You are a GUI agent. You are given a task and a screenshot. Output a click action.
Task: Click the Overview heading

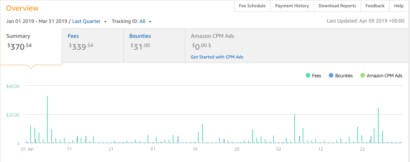22,8
